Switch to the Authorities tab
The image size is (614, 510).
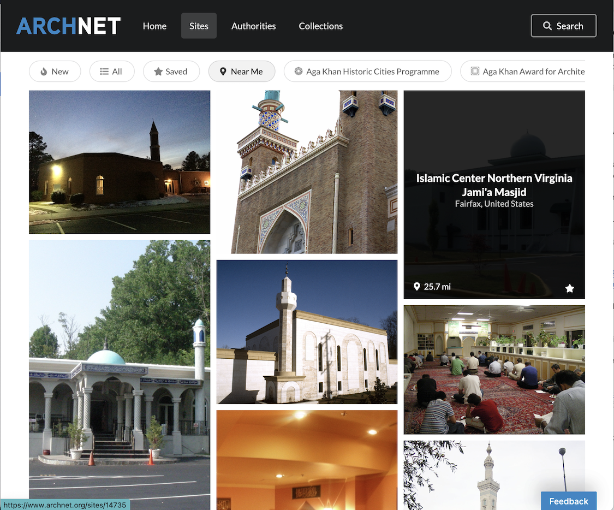point(253,26)
